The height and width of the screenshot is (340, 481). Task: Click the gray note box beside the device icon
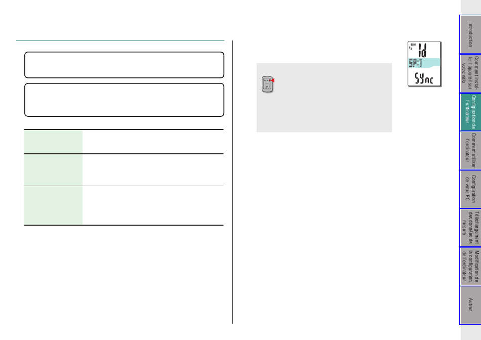[x=324, y=98]
